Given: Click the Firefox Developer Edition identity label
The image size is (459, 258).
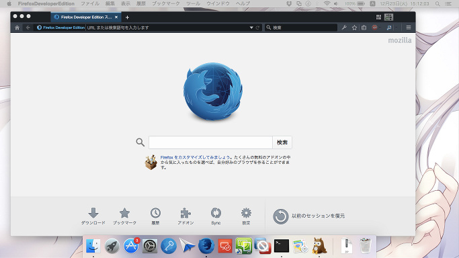Looking at the screenshot, I should point(61,28).
